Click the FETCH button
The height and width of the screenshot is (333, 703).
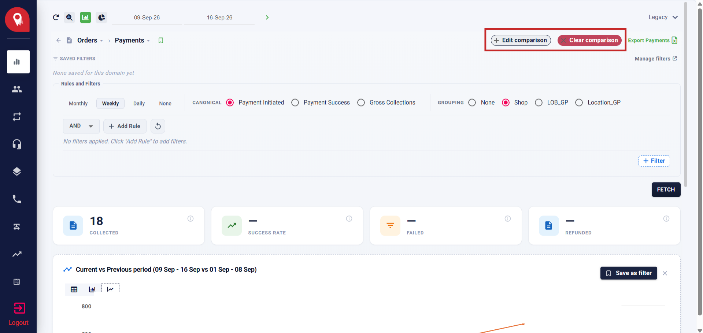pyautogui.click(x=666, y=189)
